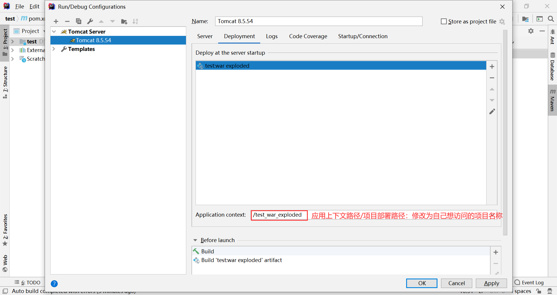Open Ant tool window sidebar tab

[552, 36]
